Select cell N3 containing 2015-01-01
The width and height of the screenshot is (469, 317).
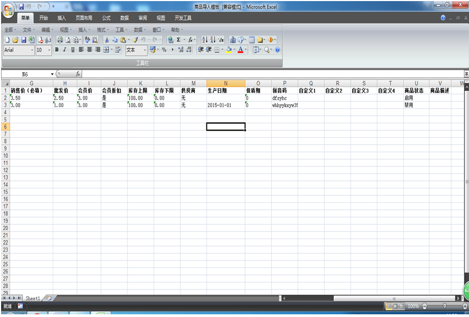click(x=226, y=105)
